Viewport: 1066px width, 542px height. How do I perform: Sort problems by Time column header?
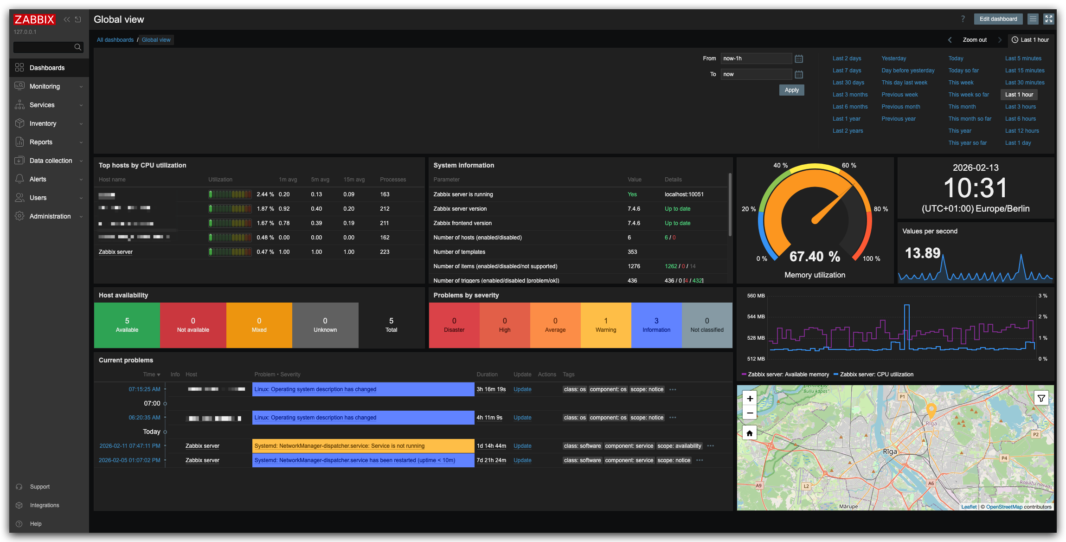151,374
